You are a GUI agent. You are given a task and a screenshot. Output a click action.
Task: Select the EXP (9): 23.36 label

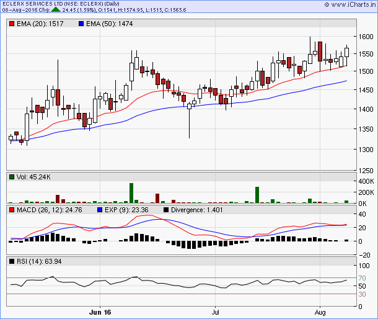126,210
